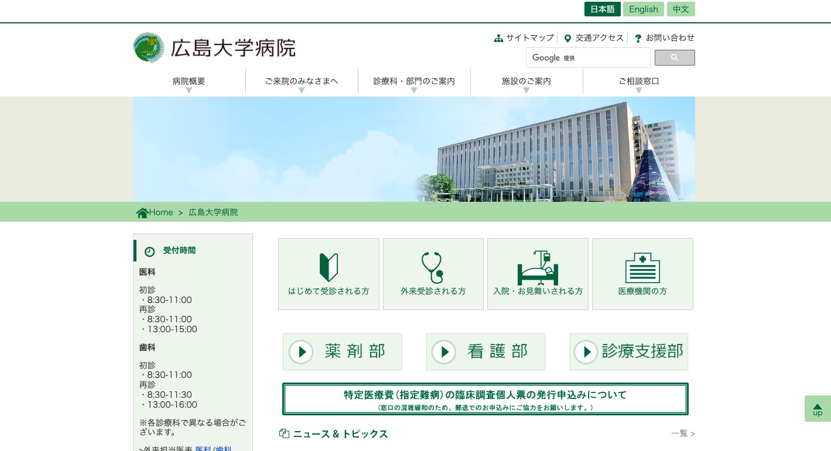
Task: Click the hospital bed icon for 入院・お見舞いされる方
Action: [x=538, y=267]
